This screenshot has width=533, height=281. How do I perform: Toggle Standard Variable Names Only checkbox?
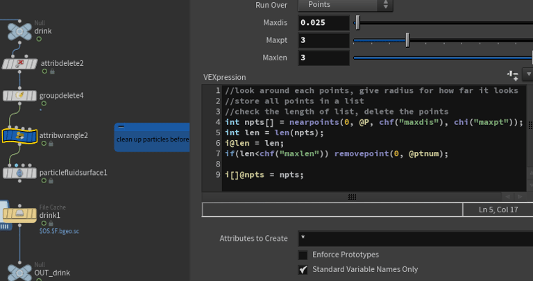[303, 269]
